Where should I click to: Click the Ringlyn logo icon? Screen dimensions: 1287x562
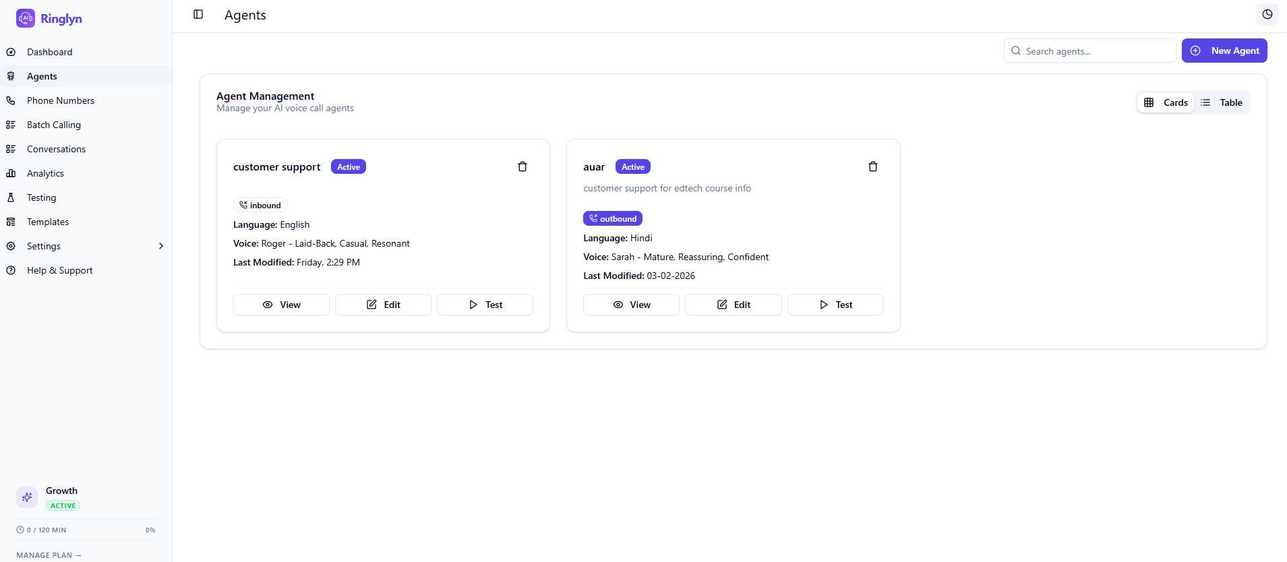tap(26, 18)
